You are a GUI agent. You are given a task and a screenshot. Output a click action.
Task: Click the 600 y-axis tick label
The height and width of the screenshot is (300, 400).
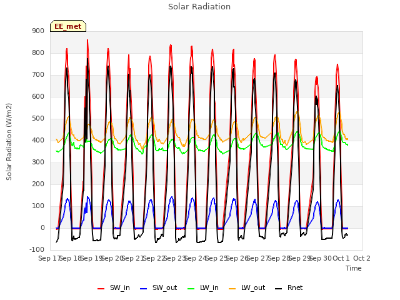pyautogui.click(x=38, y=96)
